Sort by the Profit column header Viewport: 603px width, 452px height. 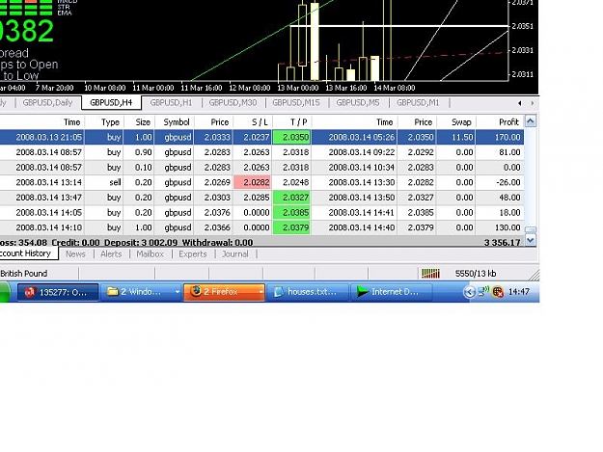[x=500, y=122]
